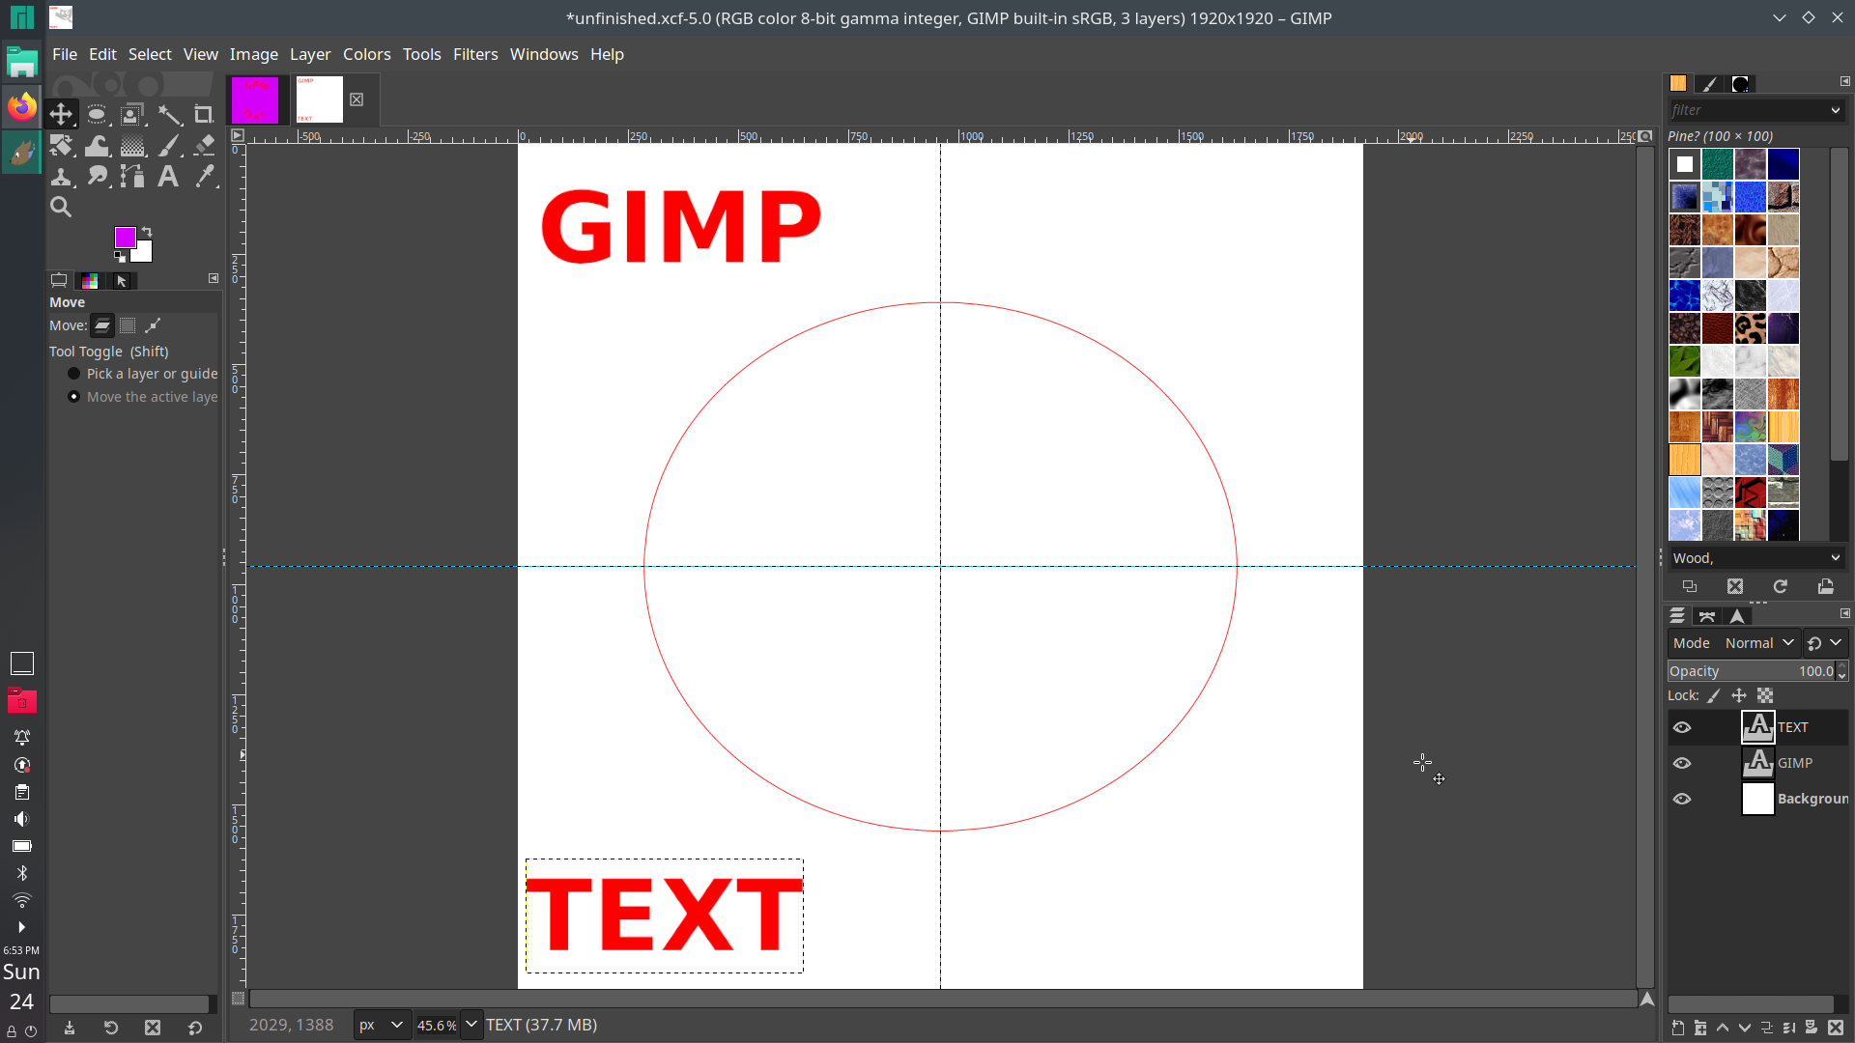This screenshot has height=1043, width=1855.
Task: Select the Zoom magnifier tool
Action: pyautogui.click(x=61, y=207)
